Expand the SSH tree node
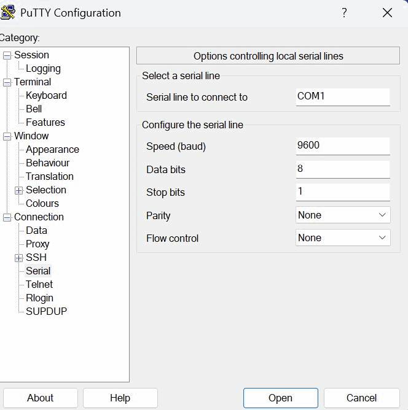 click(x=18, y=258)
